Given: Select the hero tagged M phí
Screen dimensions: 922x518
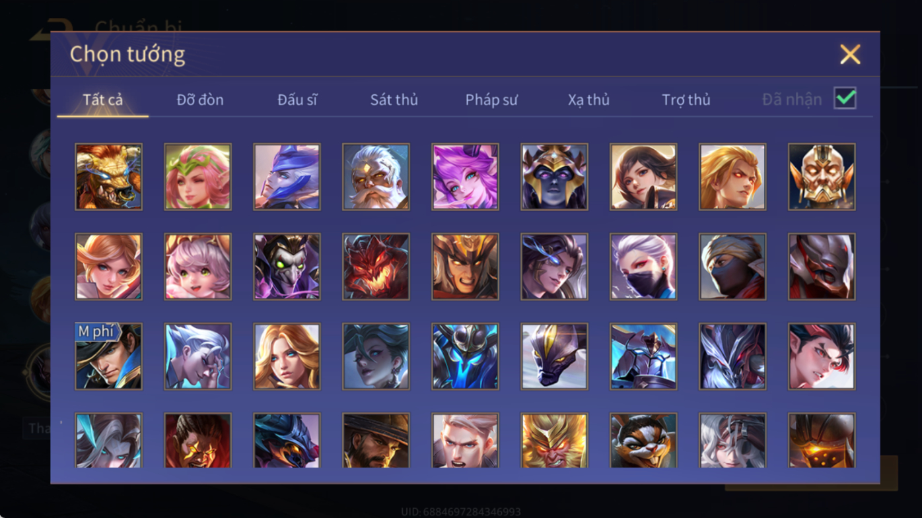Looking at the screenshot, I should click(108, 356).
